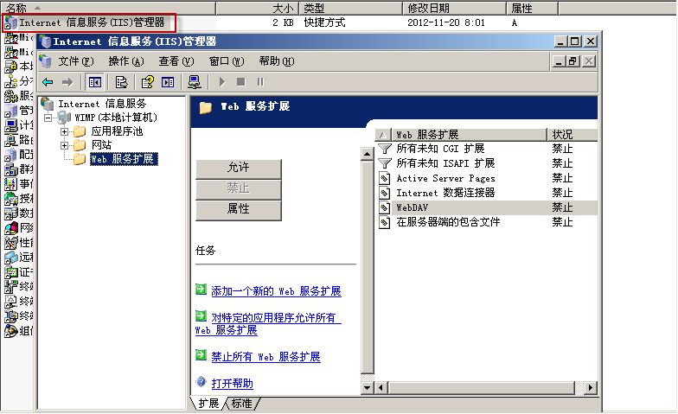
Task: Sort background window by 类型 column header
Action: coord(351,9)
